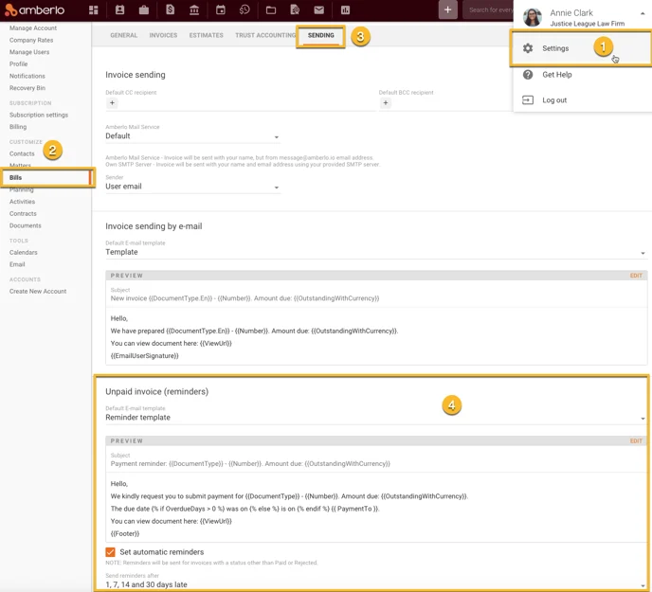This screenshot has width=652, height=592.
Task: Open Manage Account in sidebar
Action: 33,27
